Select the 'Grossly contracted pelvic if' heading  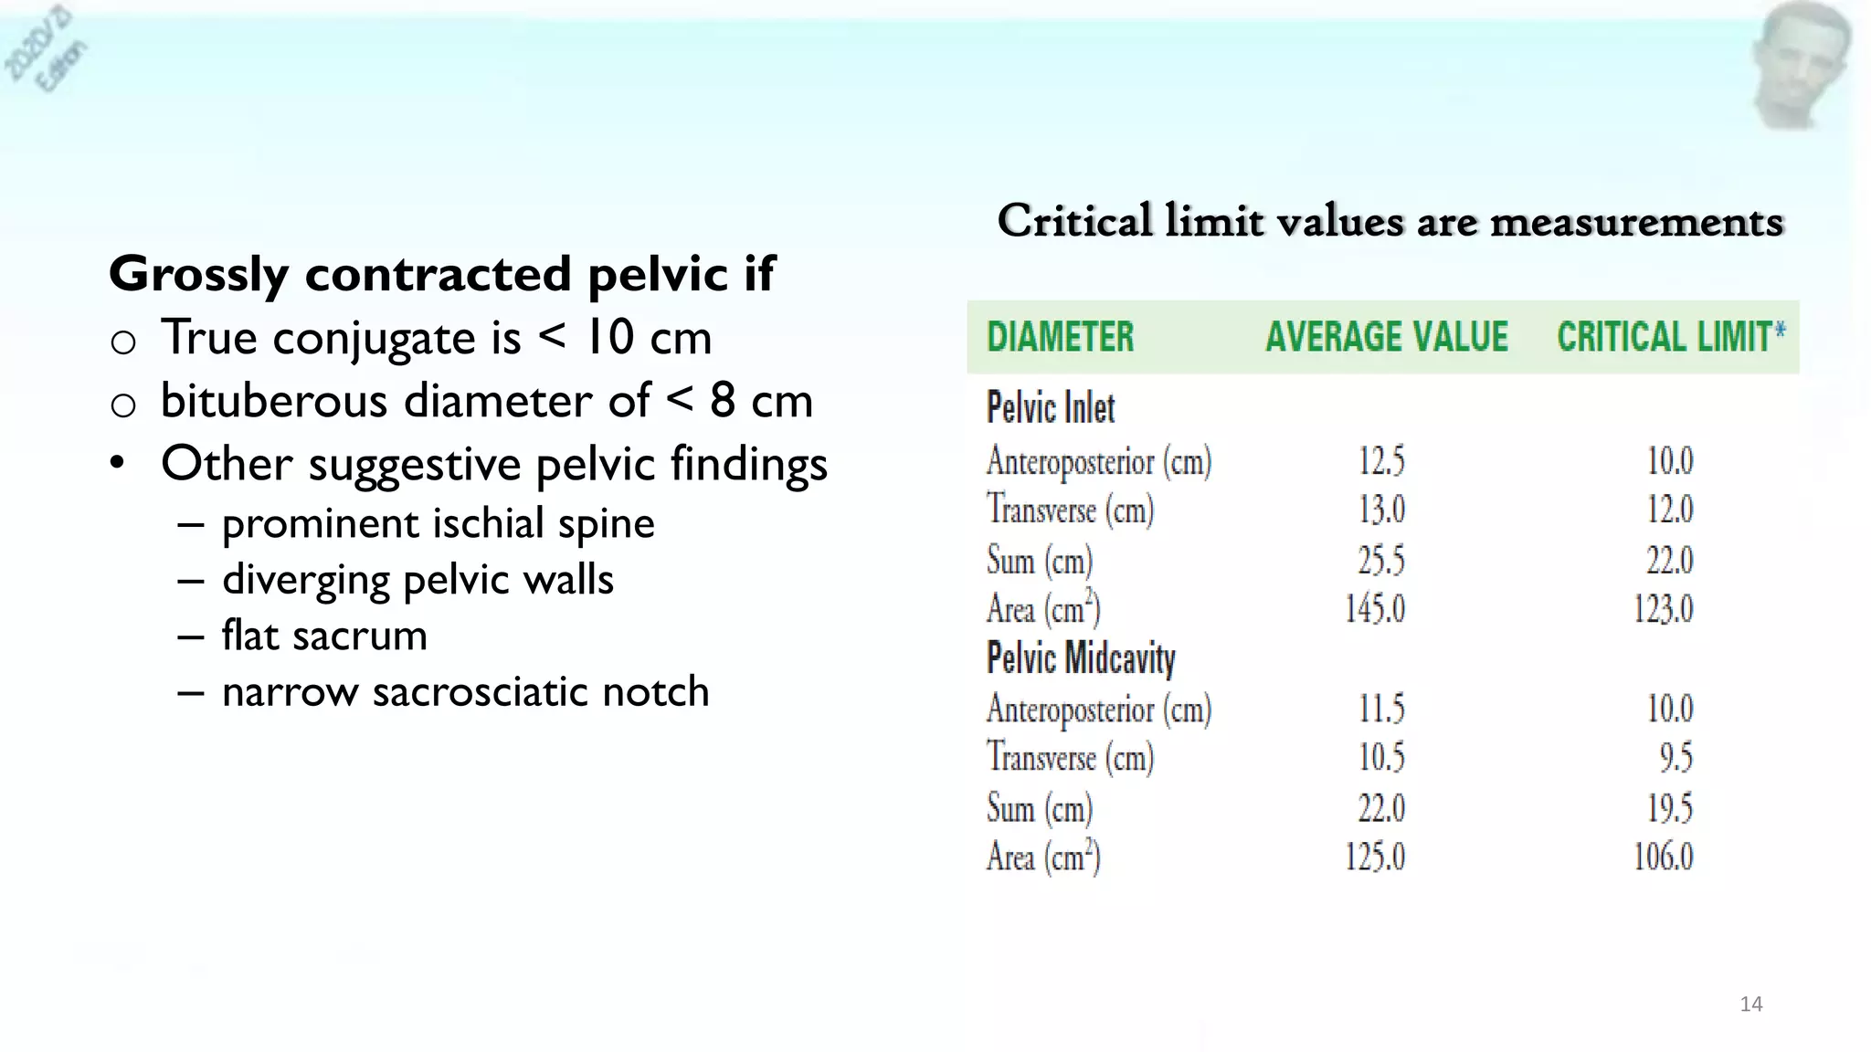pyautogui.click(x=441, y=274)
